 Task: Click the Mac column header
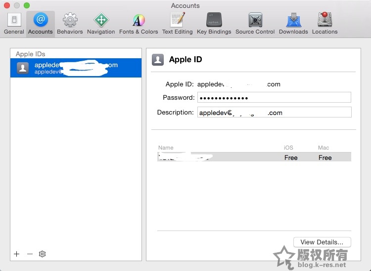point(324,148)
